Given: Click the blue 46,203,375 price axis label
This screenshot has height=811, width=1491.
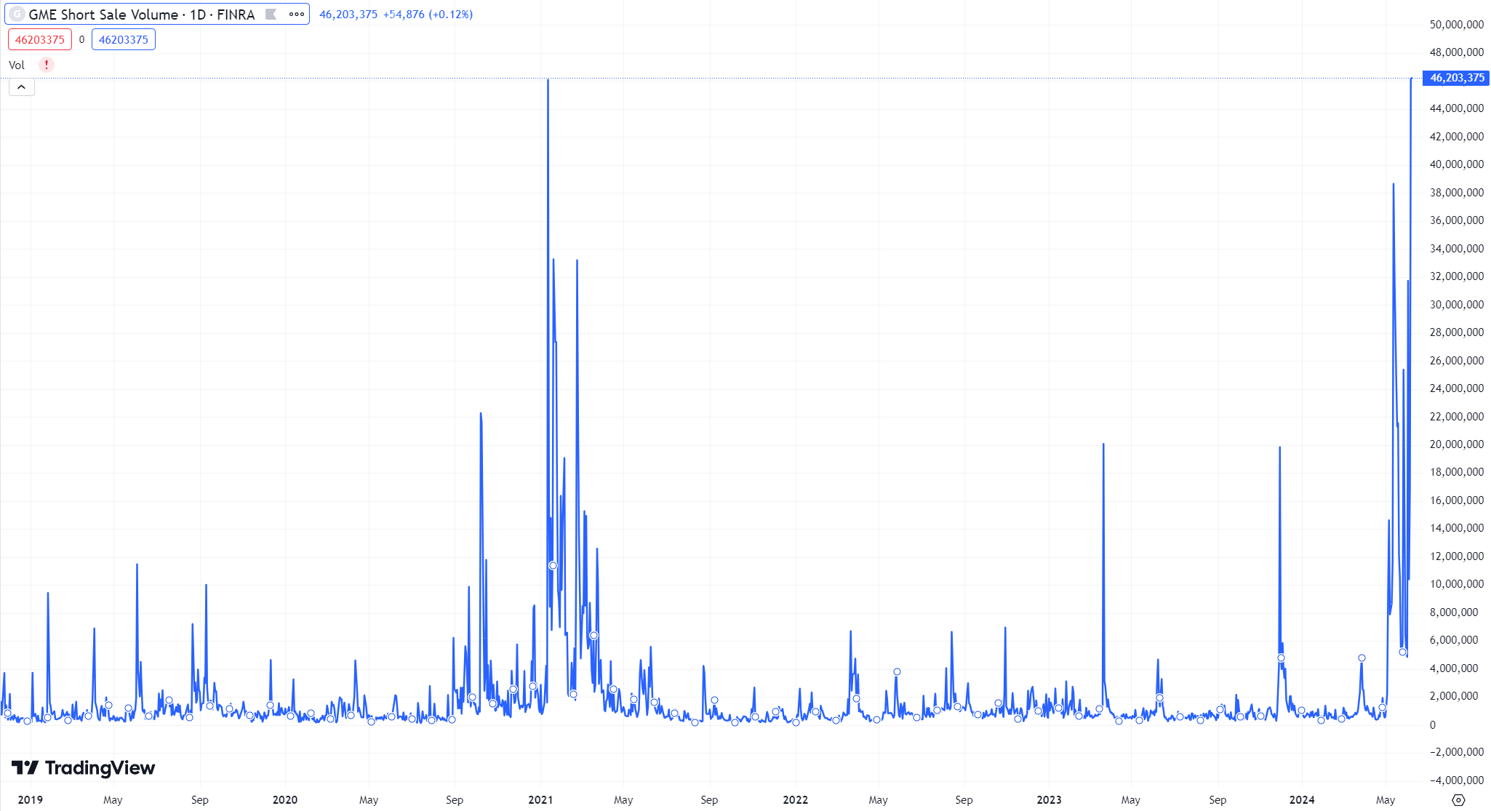Looking at the screenshot, I should pos(1456,78).
